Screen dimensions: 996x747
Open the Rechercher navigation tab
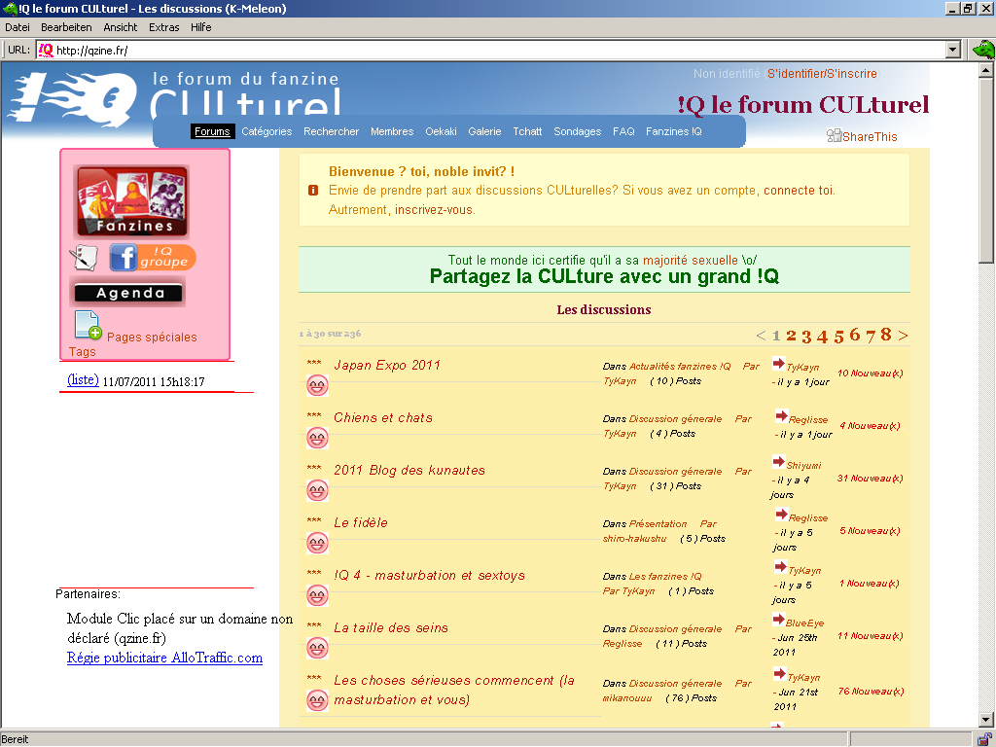[331, 131]
